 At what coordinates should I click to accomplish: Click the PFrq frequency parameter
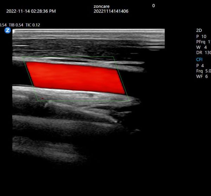203,42
